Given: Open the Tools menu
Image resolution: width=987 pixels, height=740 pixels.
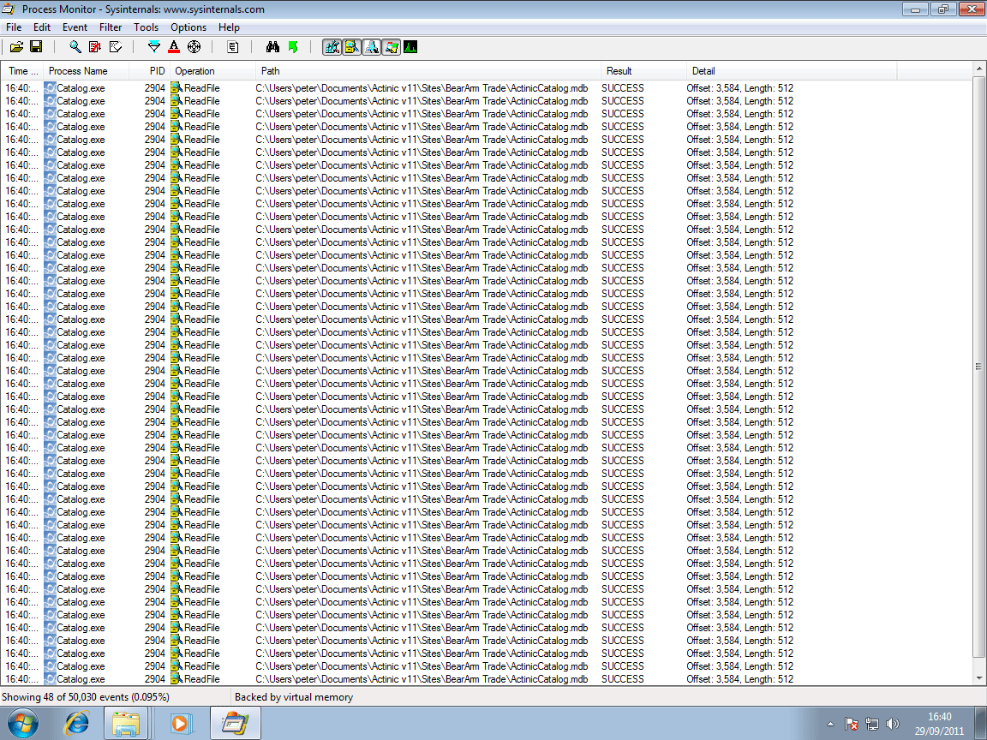Looking at the screenshot, I should (x=146, y=27).
